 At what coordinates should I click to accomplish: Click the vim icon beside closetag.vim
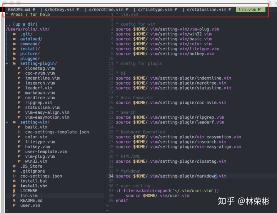tap(19, 68)
